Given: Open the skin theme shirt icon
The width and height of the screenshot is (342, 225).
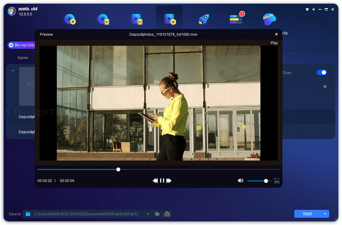Looking at the screenshot, I should [307, 9].
